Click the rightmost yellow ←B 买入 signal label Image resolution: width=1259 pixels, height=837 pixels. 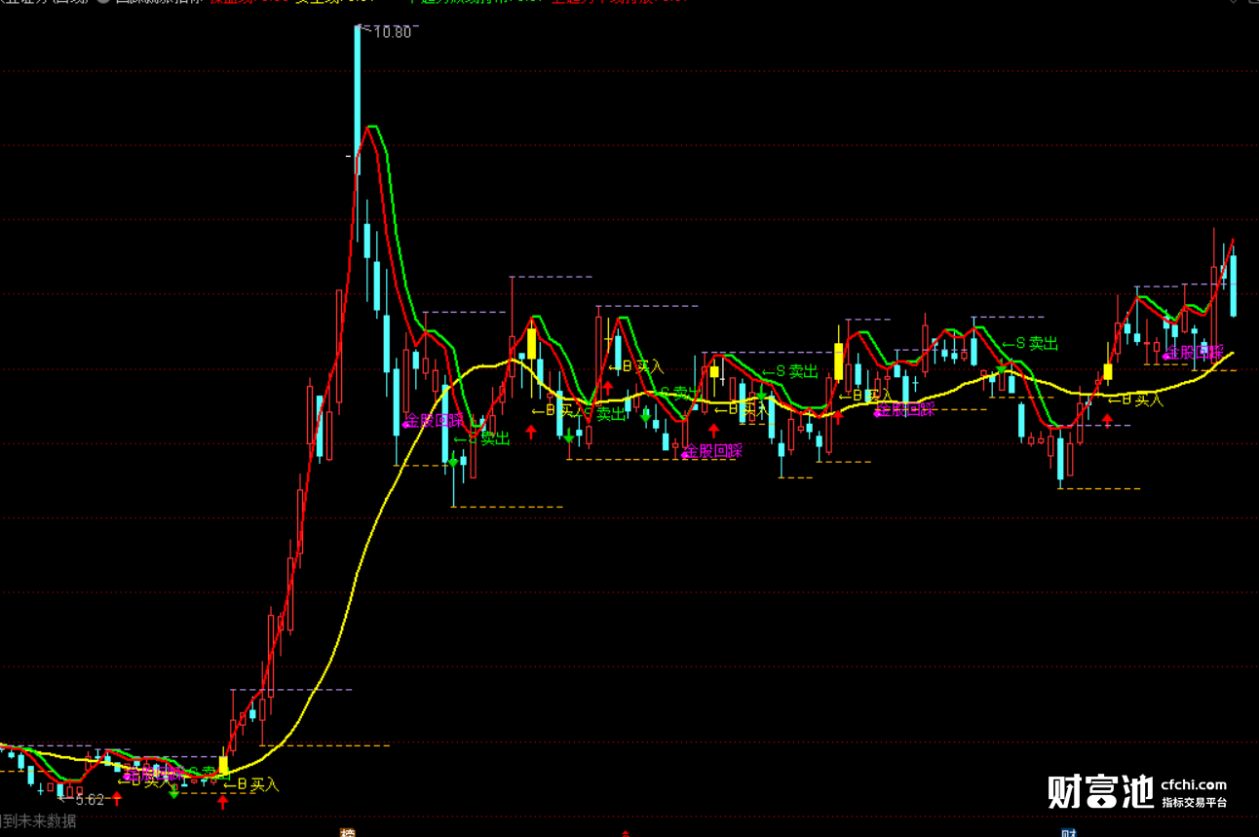pyautogui.click(x=1135, y=399)
